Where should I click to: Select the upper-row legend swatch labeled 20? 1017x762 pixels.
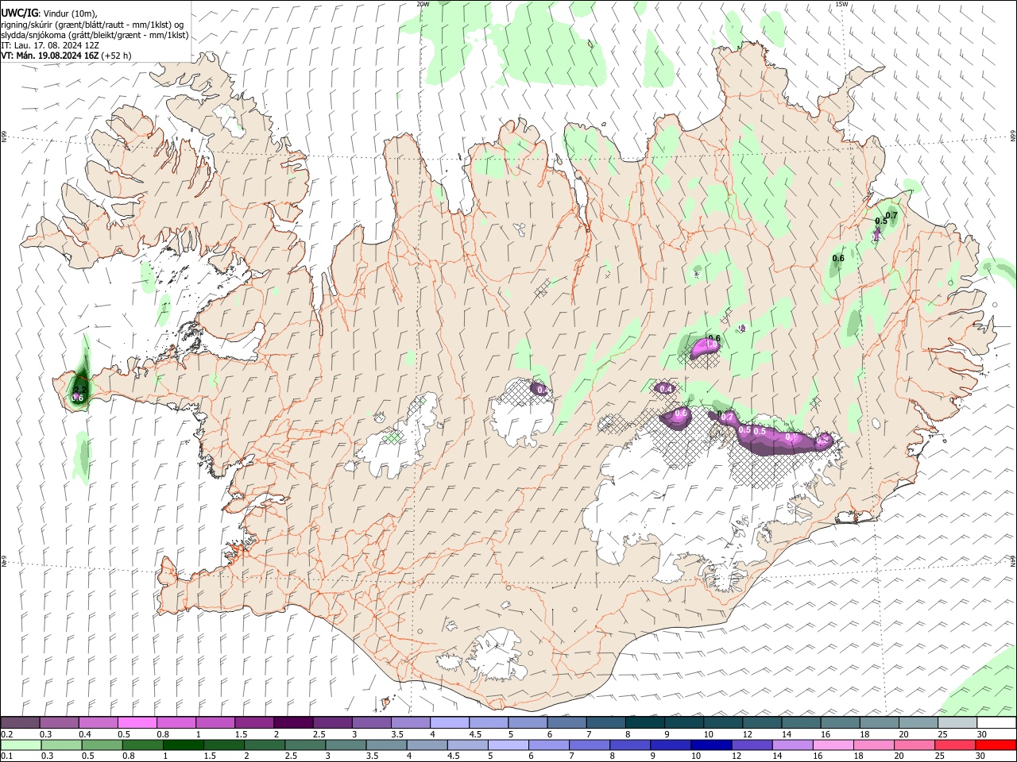point(918,723)
